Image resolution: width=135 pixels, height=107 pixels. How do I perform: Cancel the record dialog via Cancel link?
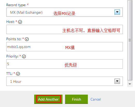(96, 99)
